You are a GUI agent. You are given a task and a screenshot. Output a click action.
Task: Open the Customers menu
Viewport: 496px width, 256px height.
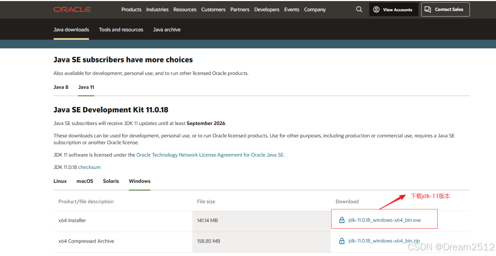pos(213,9)
